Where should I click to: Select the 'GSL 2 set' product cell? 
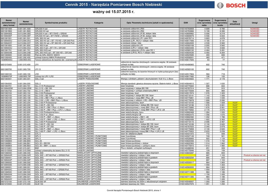click(56, 79)
